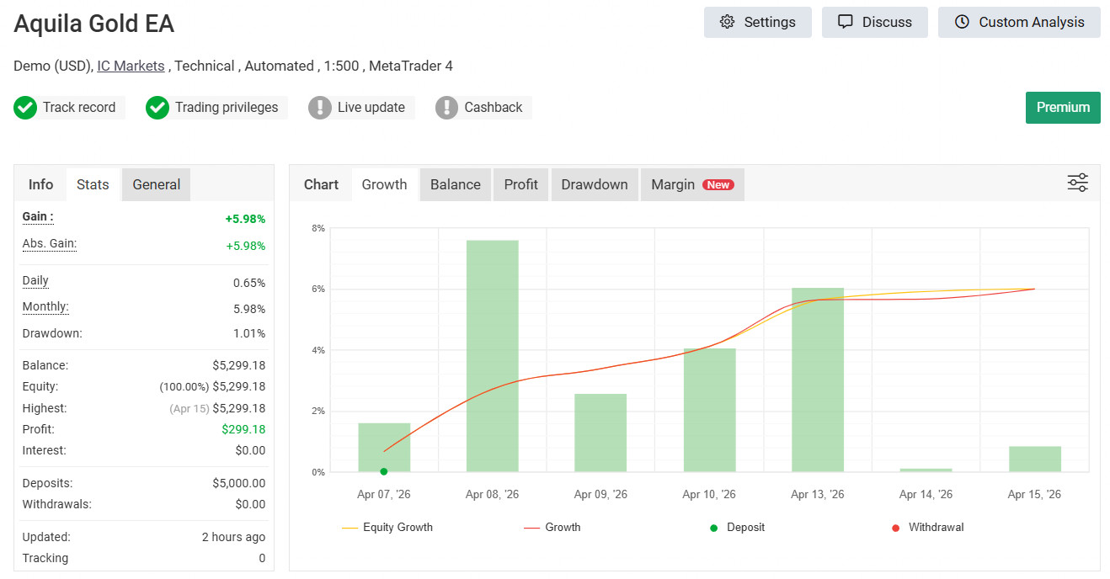Click the Daily label
The image size is (1110, 579).
pyautogui.click(x=35, y=281)
